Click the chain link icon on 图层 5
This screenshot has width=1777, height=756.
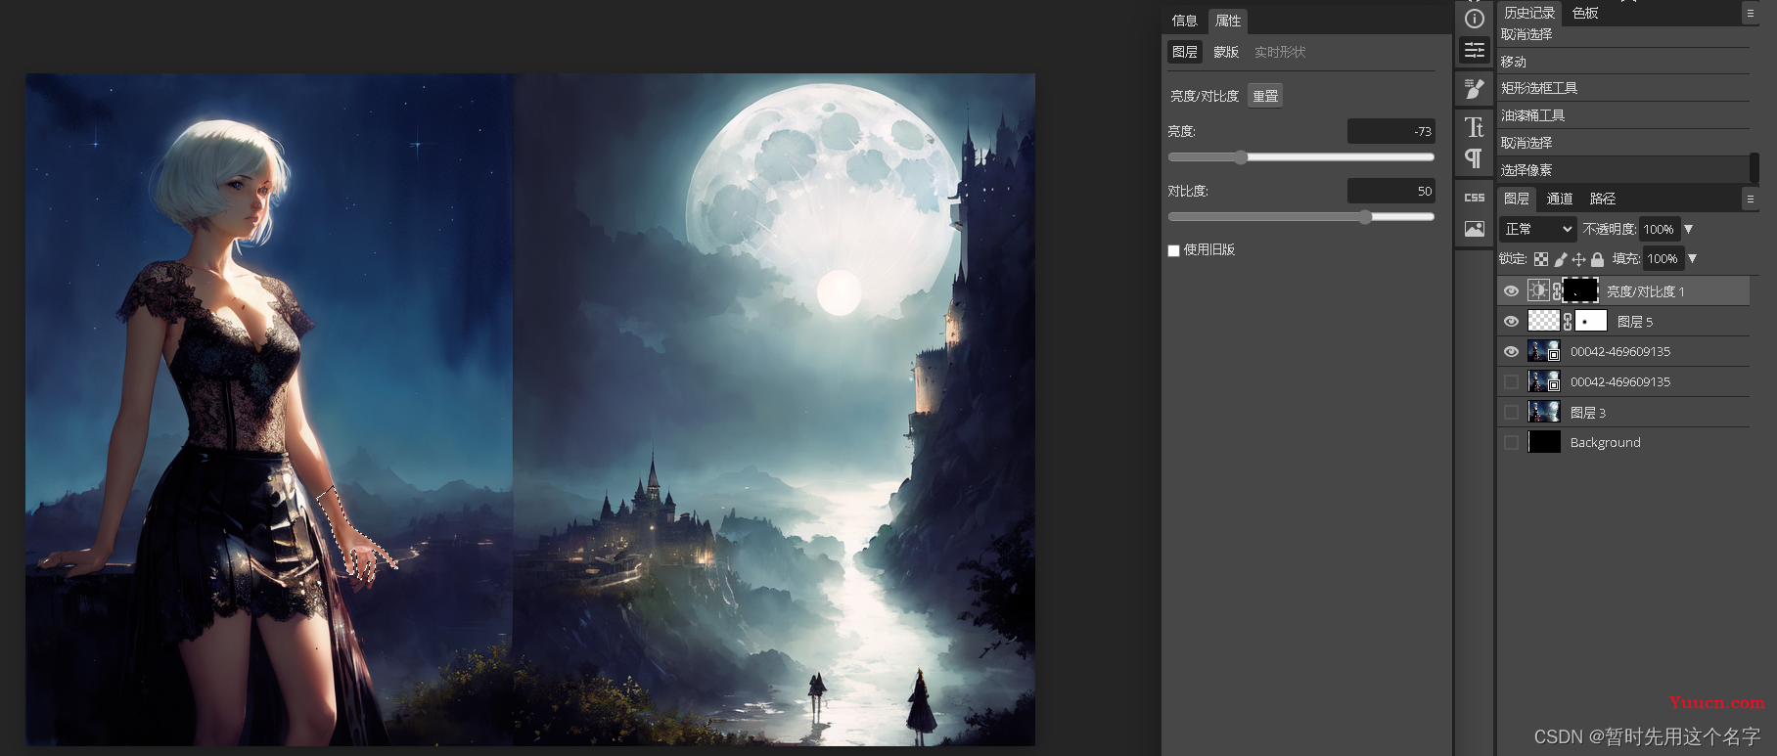[1568, 322]
